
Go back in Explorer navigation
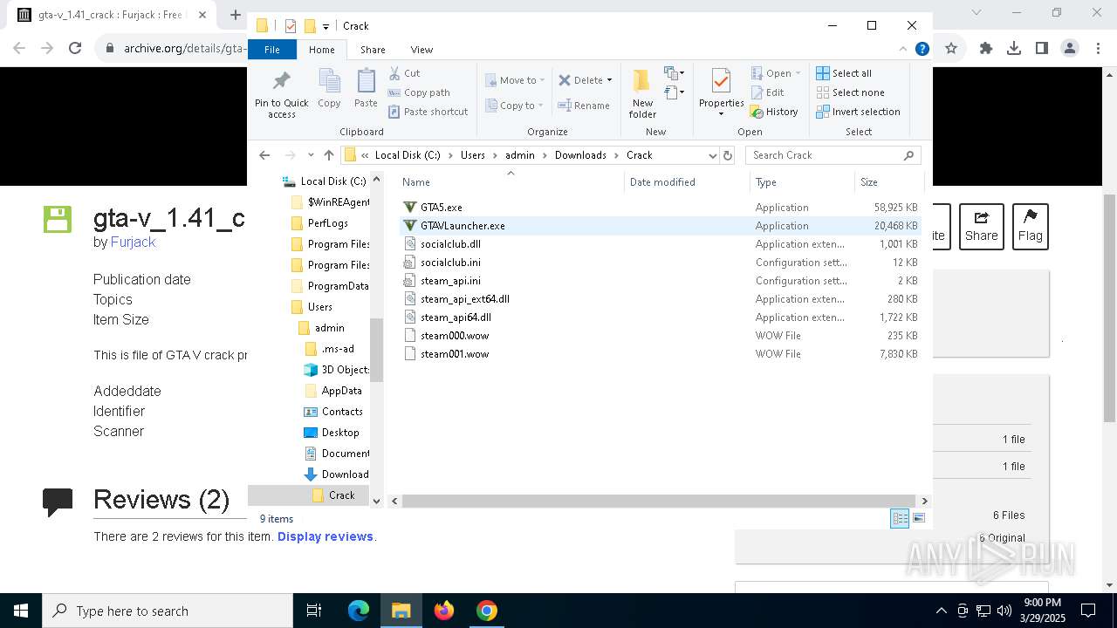tap(264, 155)
